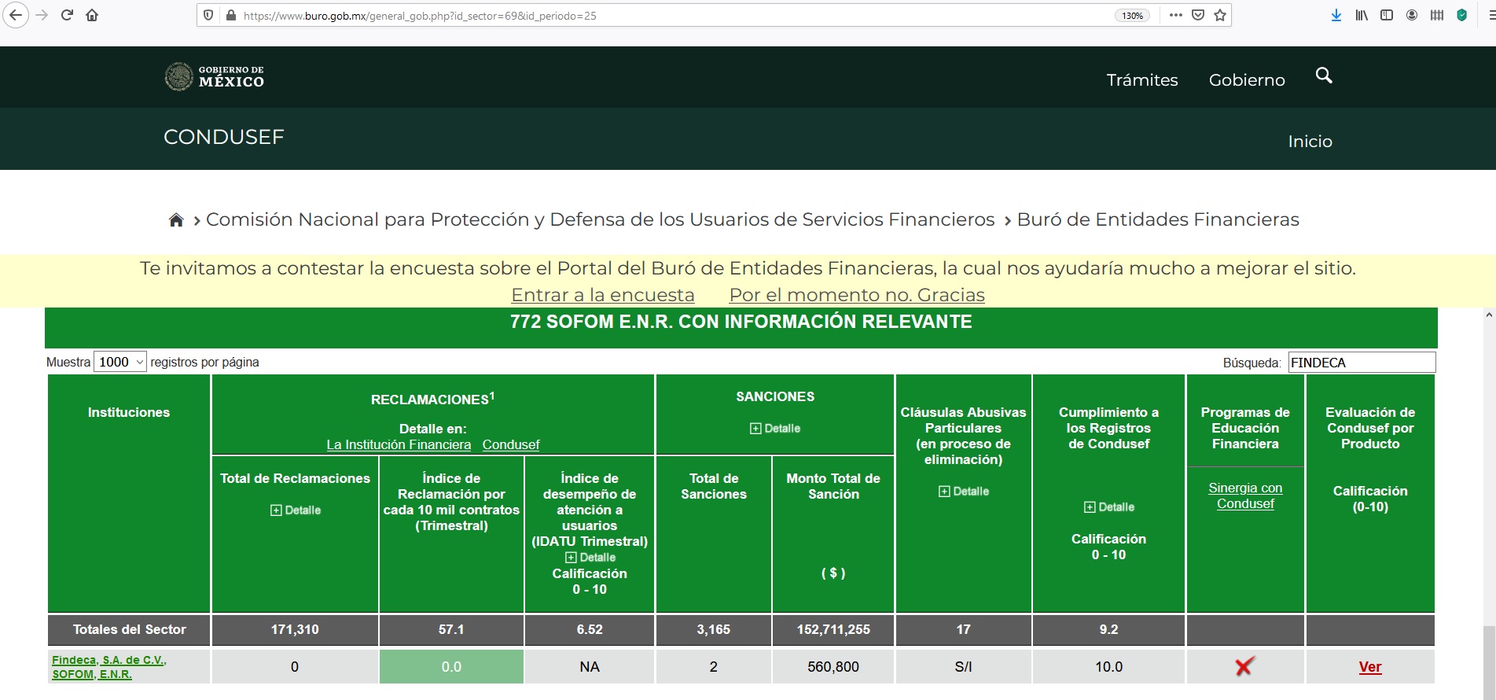The width and height of the screenshot is (1496, 700).
Task: Expand Detalle under Cláusulas Abusivas
Action: (x=963, y=492)
